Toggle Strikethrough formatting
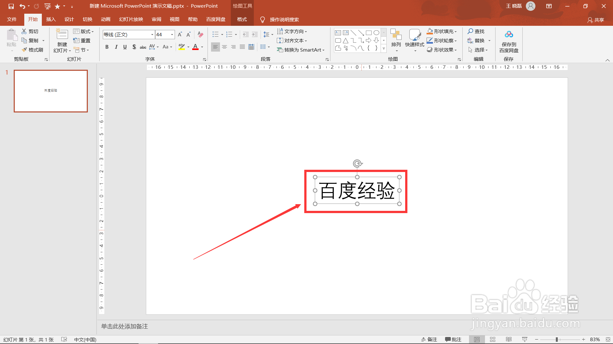This screenshot has height=344, width=613. (x=143, y=47)
